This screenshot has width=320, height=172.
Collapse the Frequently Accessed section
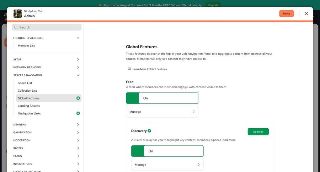coord(78,38)
